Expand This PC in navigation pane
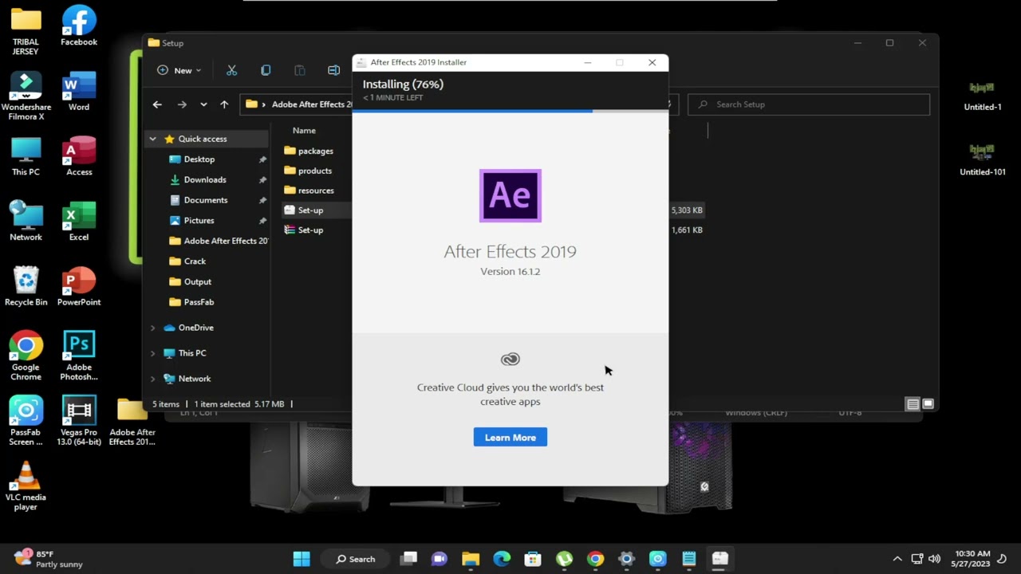Screen dimensions: 1021x574 152,353
